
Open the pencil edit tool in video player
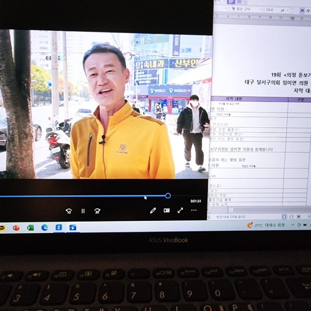153,210
